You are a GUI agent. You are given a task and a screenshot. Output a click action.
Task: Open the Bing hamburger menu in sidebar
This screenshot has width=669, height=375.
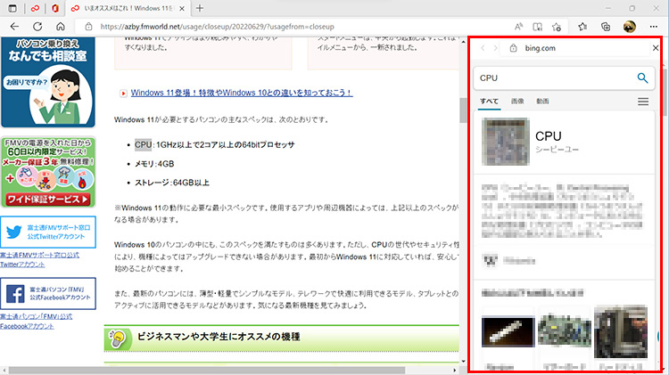(x=642, y=102)
